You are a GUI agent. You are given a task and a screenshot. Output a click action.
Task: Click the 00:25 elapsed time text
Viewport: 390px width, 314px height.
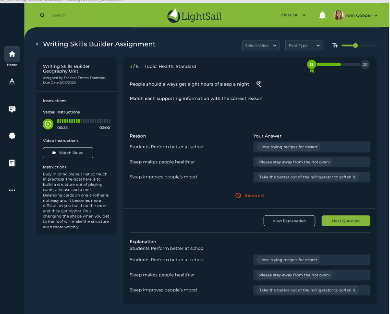(62, 128)
